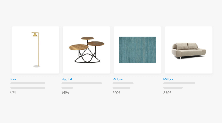
Task: Open the teal blue rug product image
Action: [x=138, y=50]
